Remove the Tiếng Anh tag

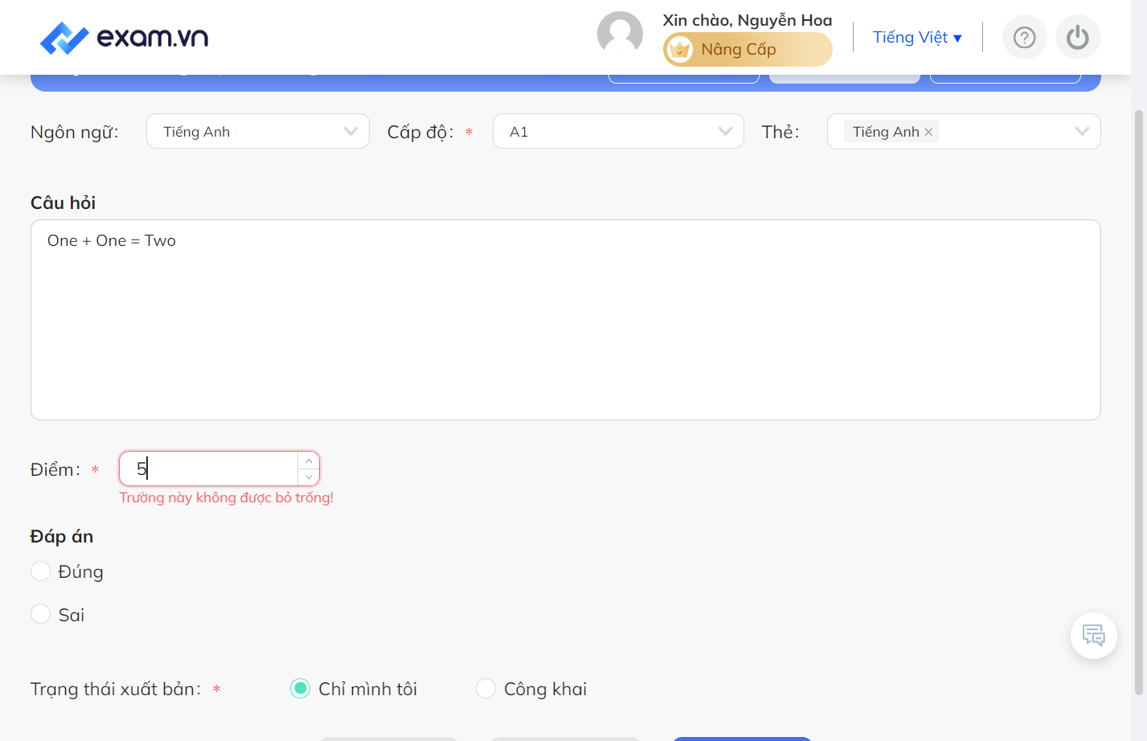click(928, 132)
